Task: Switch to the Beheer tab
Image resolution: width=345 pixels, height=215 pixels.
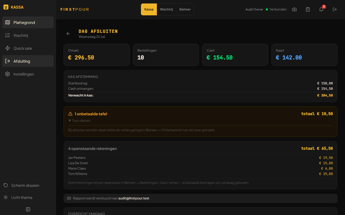Action: coord(185,9)
